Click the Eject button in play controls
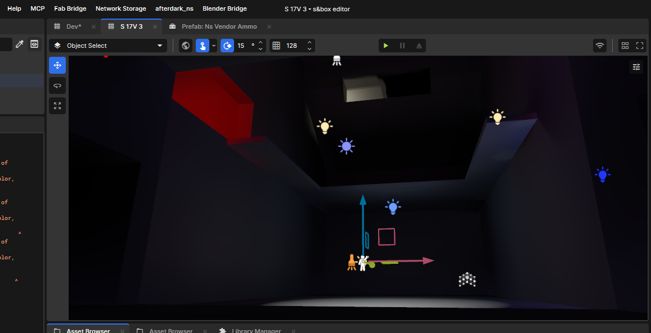This screenshot has width=651, height=333. pyautogui.click(x=419, y=46)
